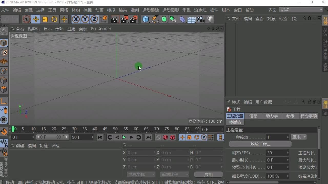Image resolution: width=328 pixels, height=184 pixels.
Task: Add floor environment object icon
Action: tap(192, 19)
